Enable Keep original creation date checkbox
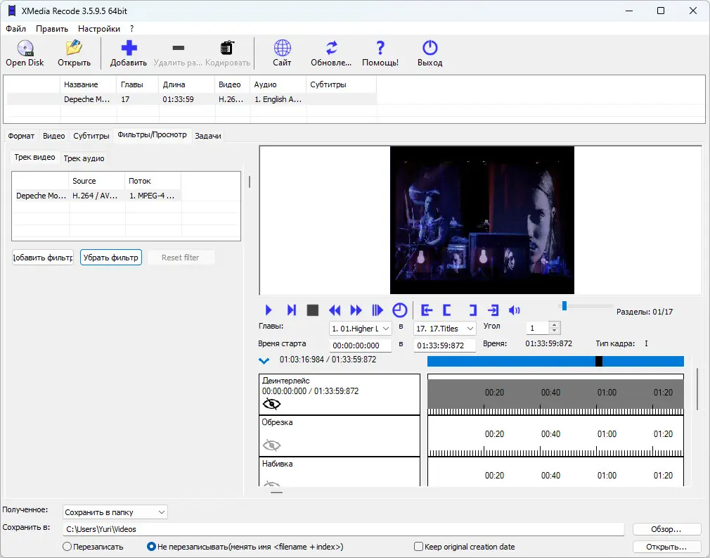Screen dimensions: 710x558 point(419,547)
